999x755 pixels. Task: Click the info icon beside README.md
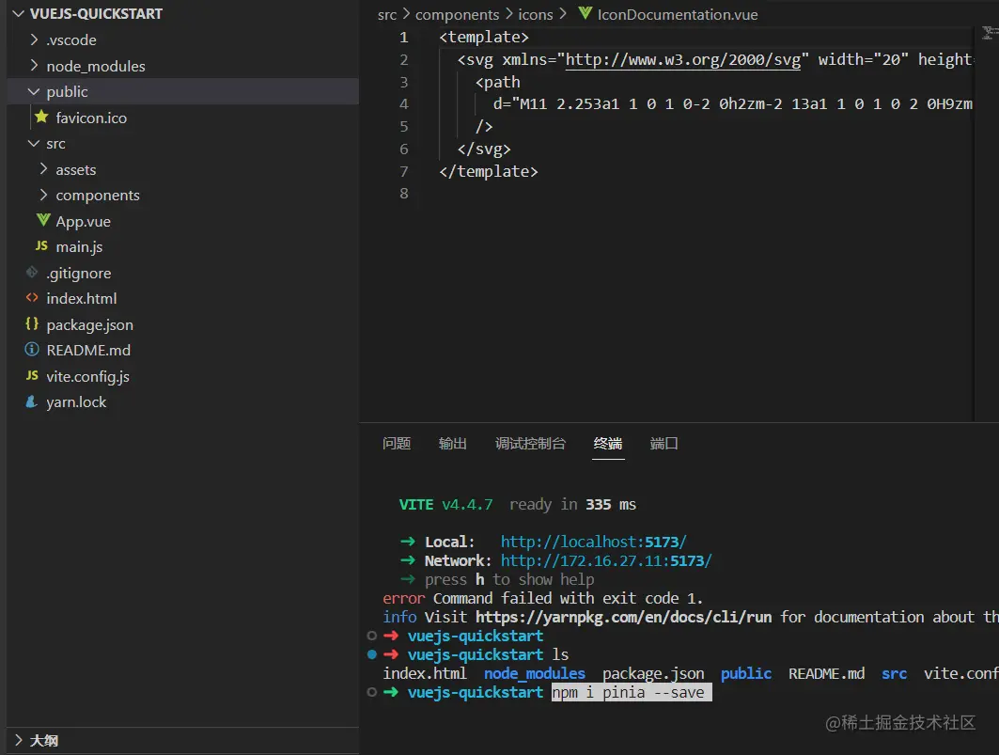(x=32, y=350)
